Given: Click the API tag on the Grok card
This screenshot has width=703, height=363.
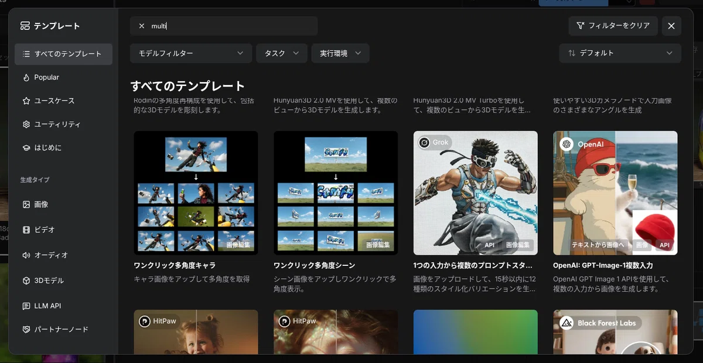Looking at the screenshot, I should click(x=490, y=245).
